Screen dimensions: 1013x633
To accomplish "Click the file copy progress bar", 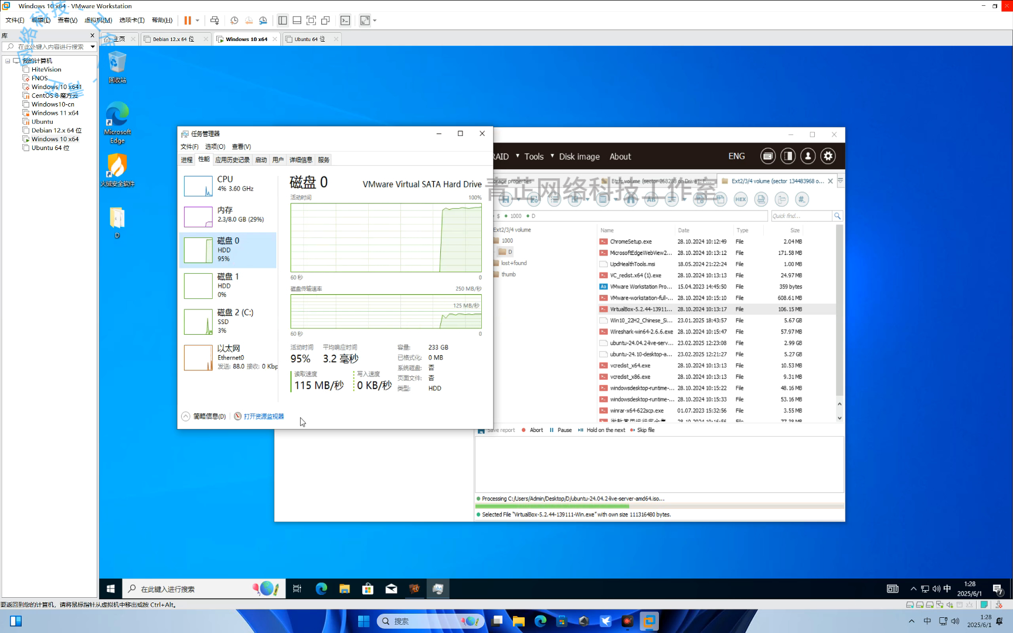I will (660, 506).
